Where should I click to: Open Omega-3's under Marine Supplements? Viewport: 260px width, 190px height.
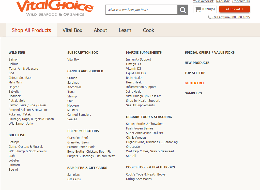(x=133, y=64)
